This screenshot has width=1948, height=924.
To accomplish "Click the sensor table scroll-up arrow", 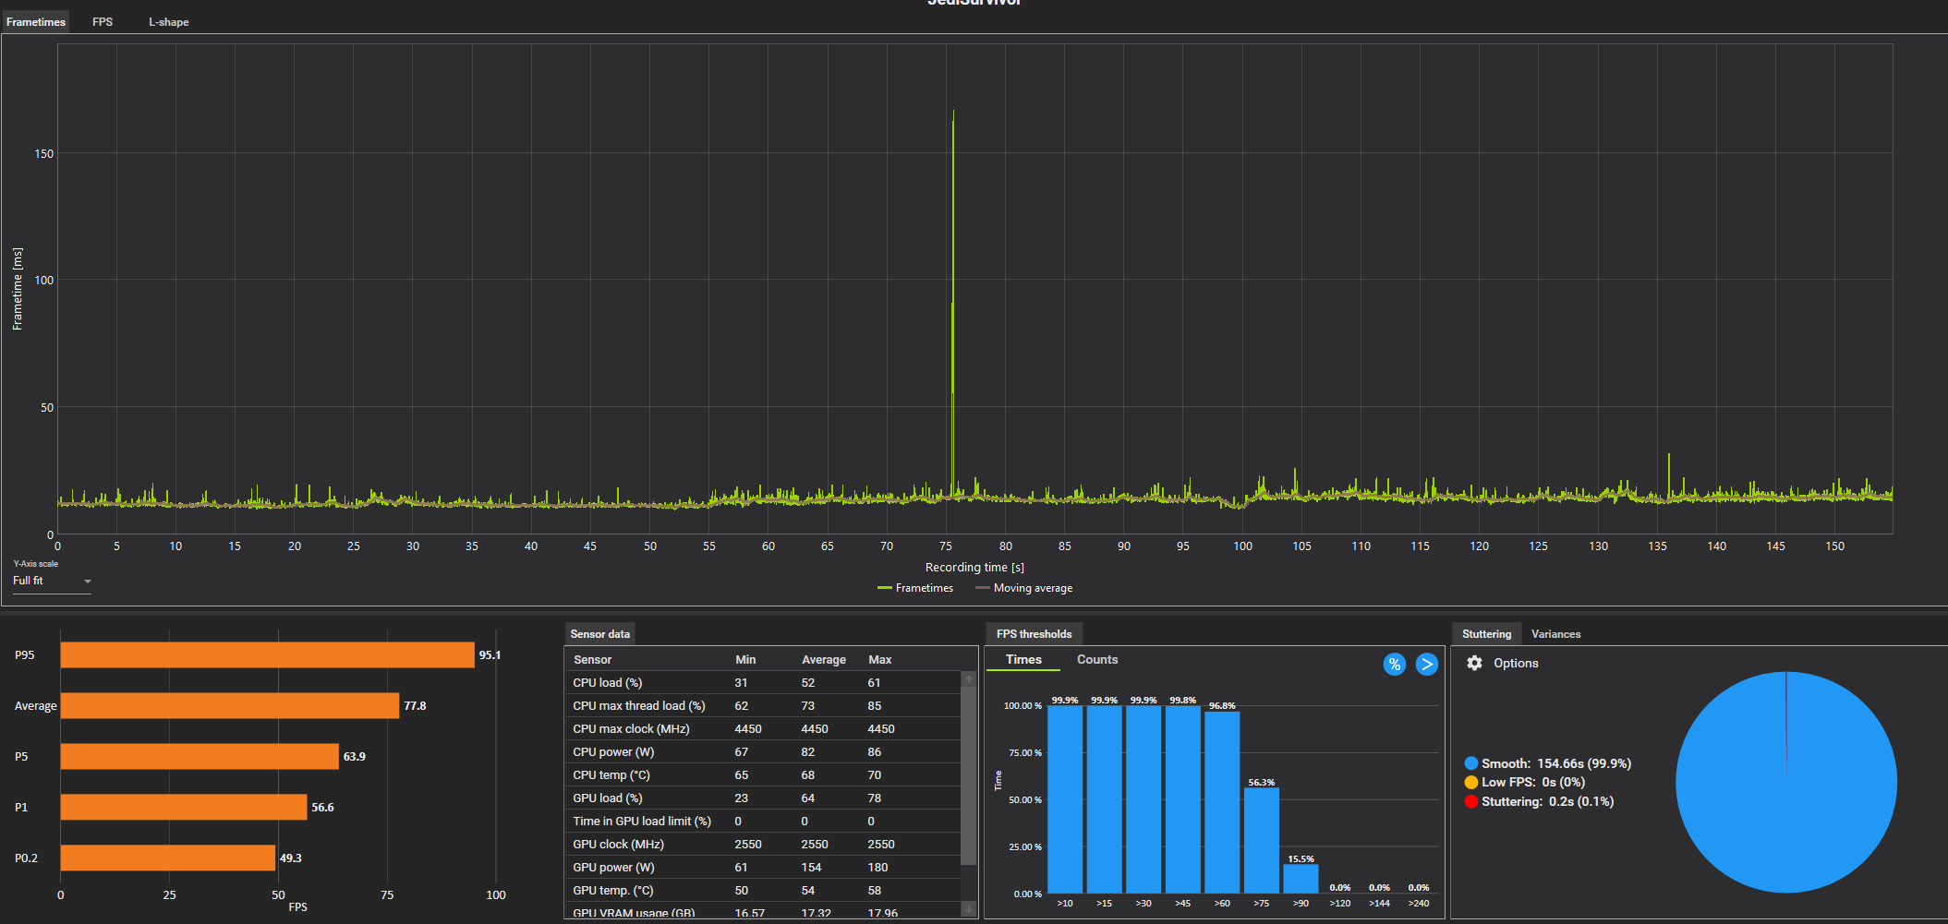I will click(x=969, y=678).
